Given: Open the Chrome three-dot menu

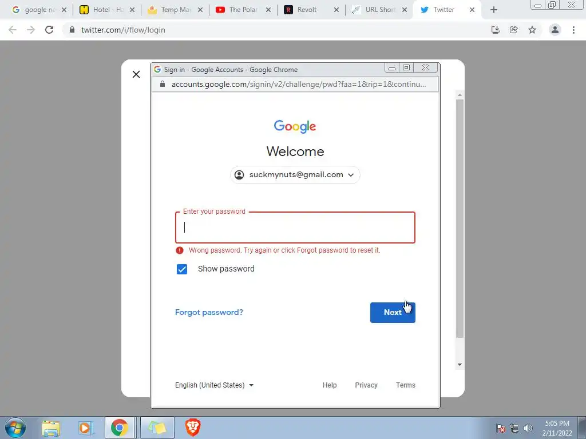Looking at the screenshot, I should click(x=573, y=30).
